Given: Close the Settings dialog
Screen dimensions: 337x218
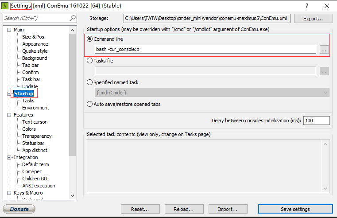Looking at the screenshot, I should point(327,6).
